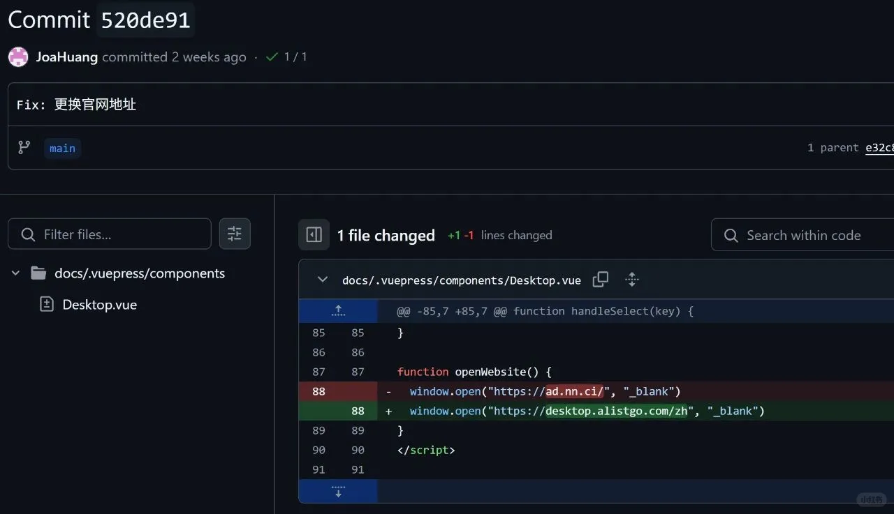Click the '1 parent' label

tap(833, 148)
